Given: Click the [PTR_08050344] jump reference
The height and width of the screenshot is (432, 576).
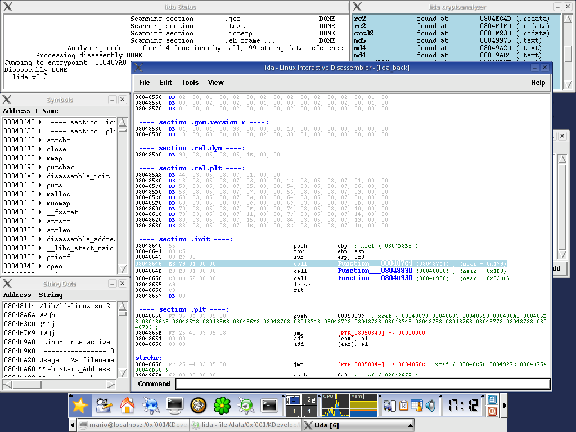Looking at the screenshot, I should click(361, 364).
